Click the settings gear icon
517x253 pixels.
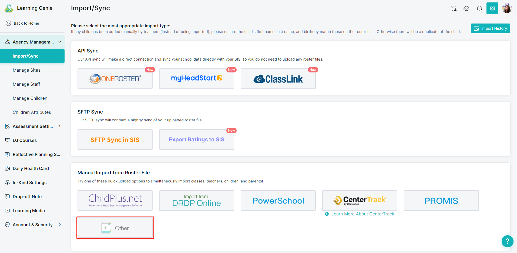pyautogui.click(x=492, y=8)
